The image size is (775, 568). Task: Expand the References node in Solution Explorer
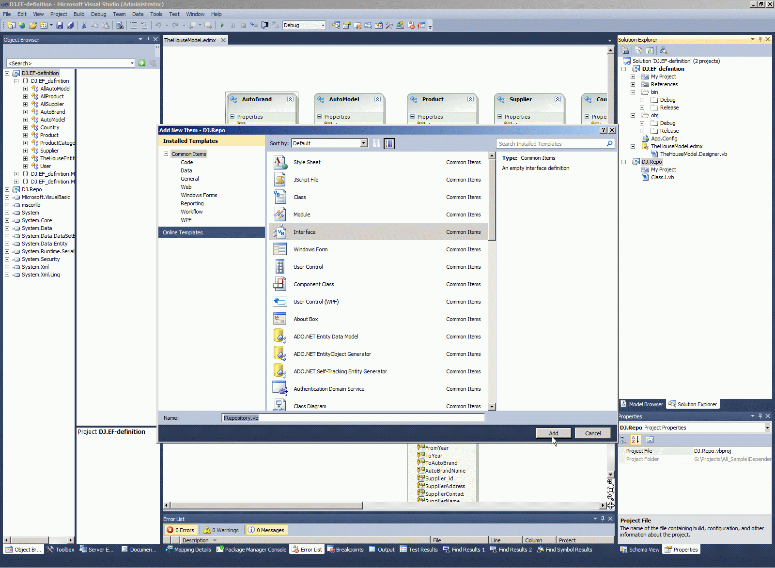point(633,84)
